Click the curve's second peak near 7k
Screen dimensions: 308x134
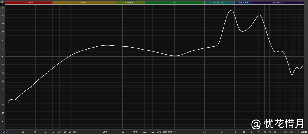coord(259,15)
